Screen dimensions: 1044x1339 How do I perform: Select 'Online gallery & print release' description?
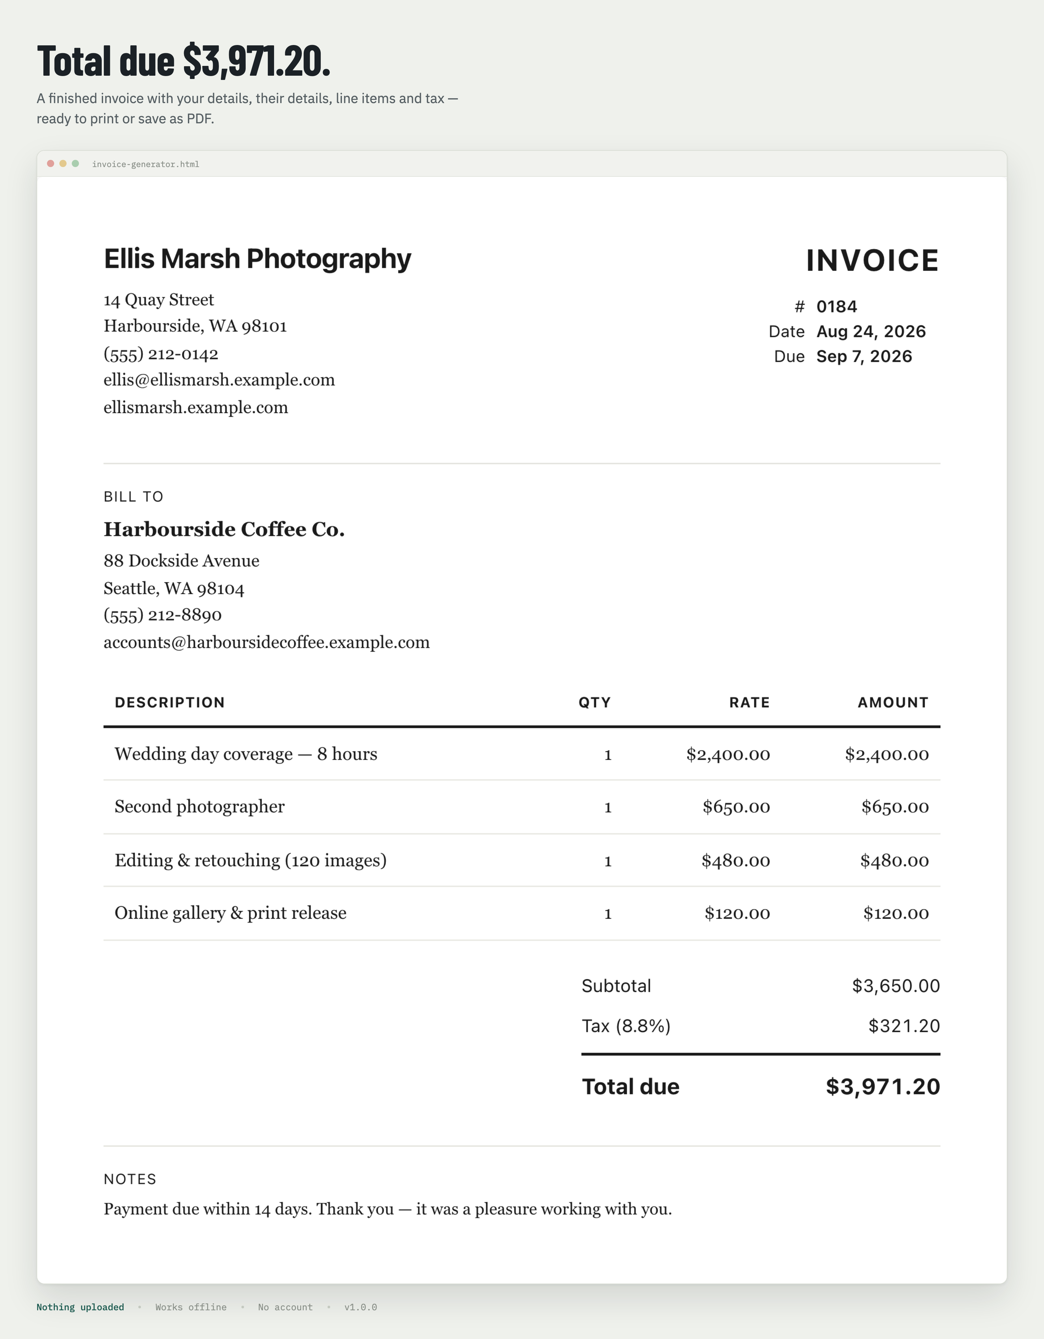[231, 914]
